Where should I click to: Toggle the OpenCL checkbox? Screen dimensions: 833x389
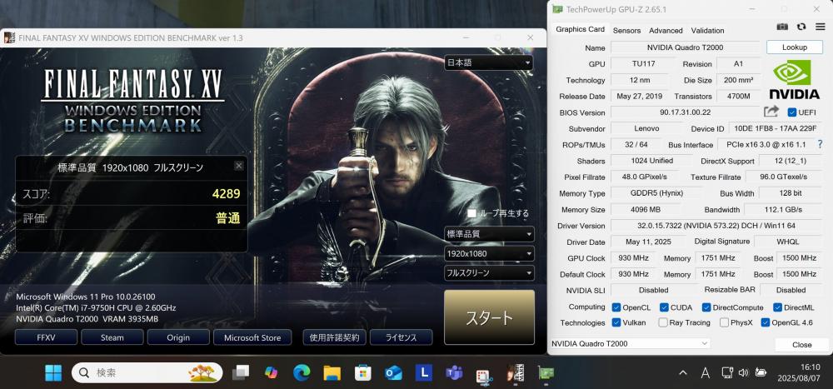(616, 307)
